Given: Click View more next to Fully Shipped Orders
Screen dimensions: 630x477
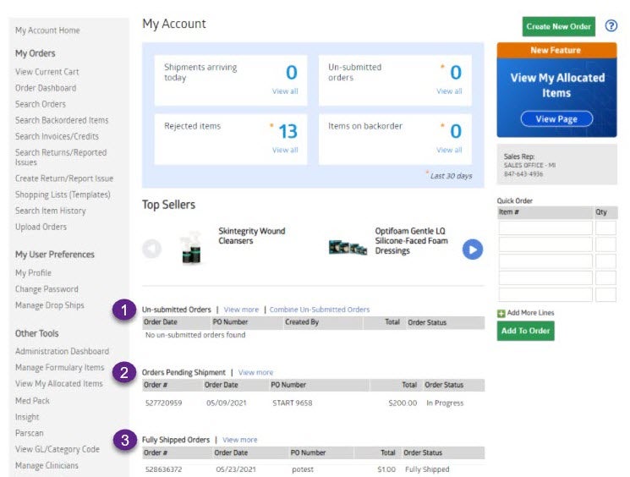Looking at the screenshot, I should tap(239, 440).
